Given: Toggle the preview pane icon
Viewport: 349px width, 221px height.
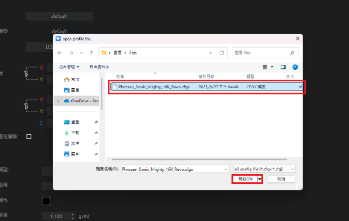Looking at the screenshot, I should (283, 67).
